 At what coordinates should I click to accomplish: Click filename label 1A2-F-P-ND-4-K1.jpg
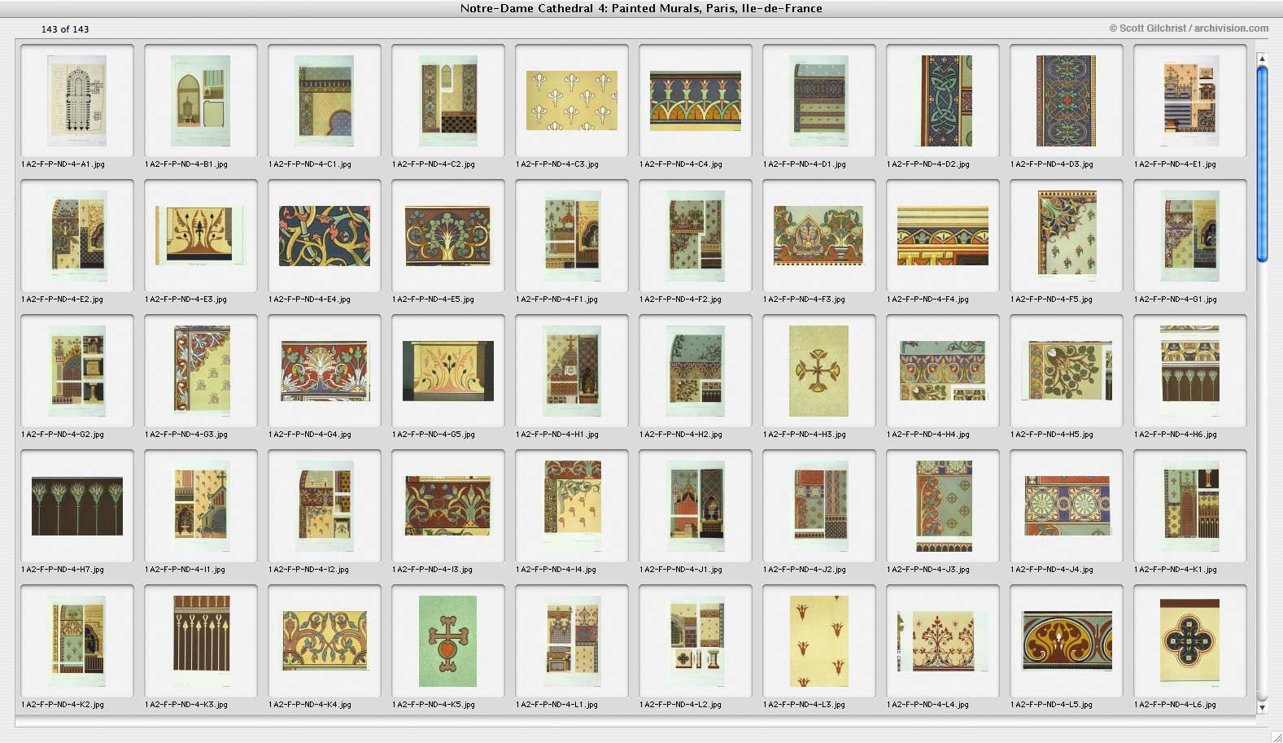(1176, 570)
